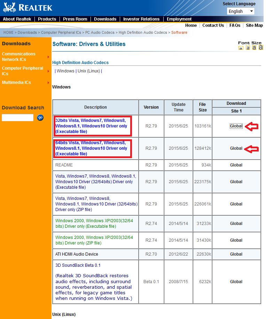The image size is (266, 319).
Task: Open the Products menu
Action: [x=47, y=19]
